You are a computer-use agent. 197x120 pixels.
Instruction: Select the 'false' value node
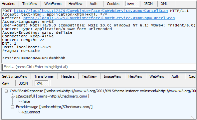26,101
